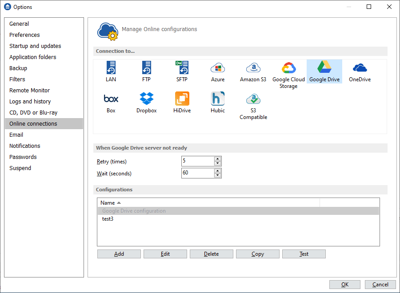This screenshot has height=293, width=400.
Task: Pick the SFTP connection icon
Action: 182,71
